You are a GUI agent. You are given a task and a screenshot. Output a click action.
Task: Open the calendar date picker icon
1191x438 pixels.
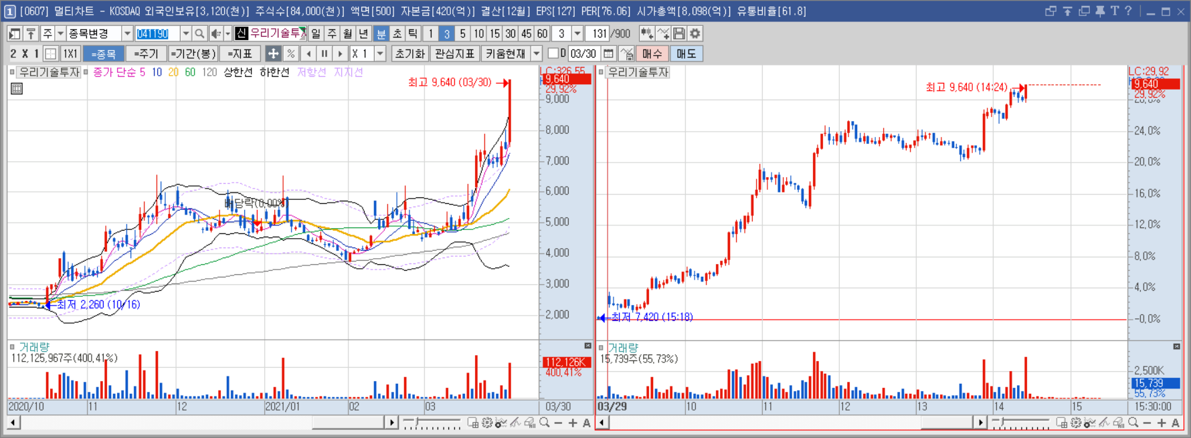608,53
